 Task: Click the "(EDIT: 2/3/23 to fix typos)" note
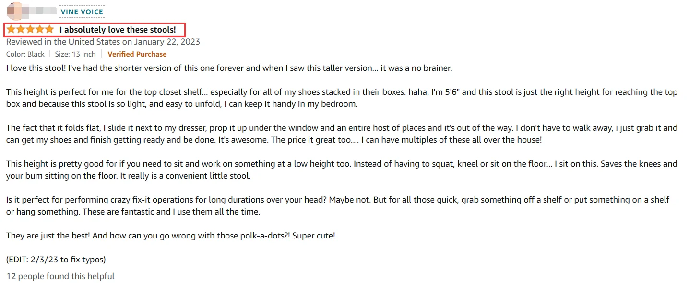[56, 260]
